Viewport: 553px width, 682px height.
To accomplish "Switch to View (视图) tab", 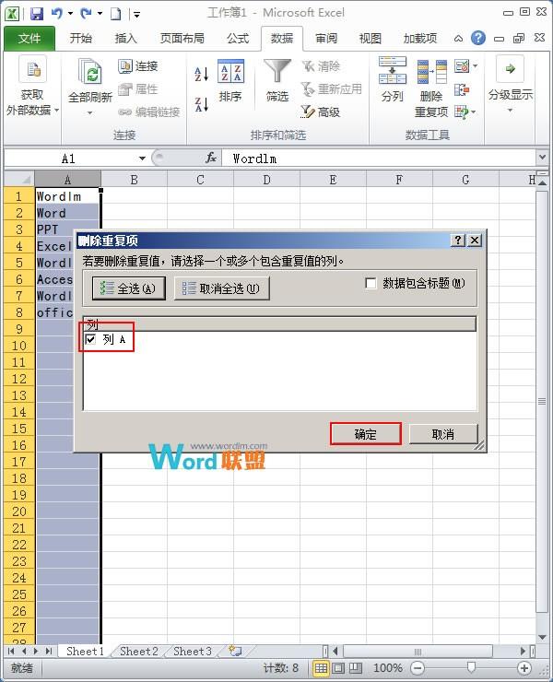I will pos(371,39).
